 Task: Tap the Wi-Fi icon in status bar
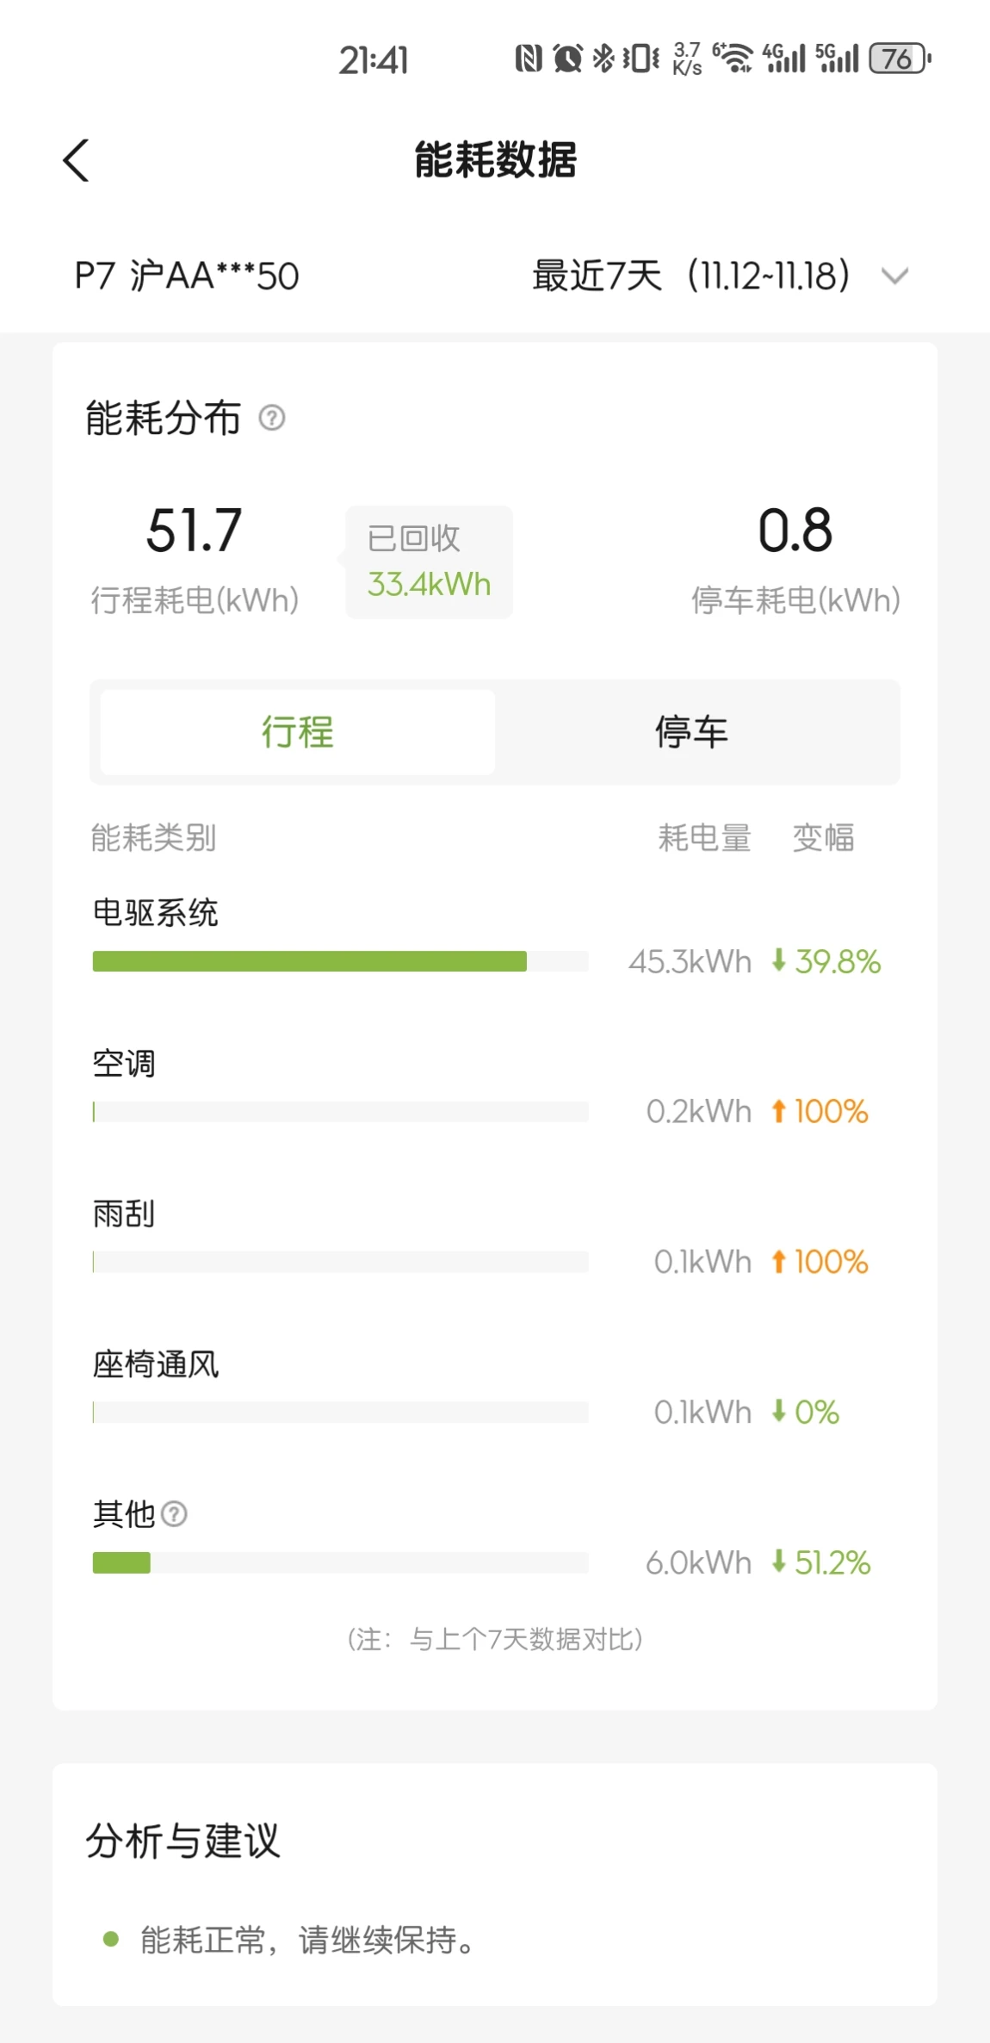coord(733,59)
